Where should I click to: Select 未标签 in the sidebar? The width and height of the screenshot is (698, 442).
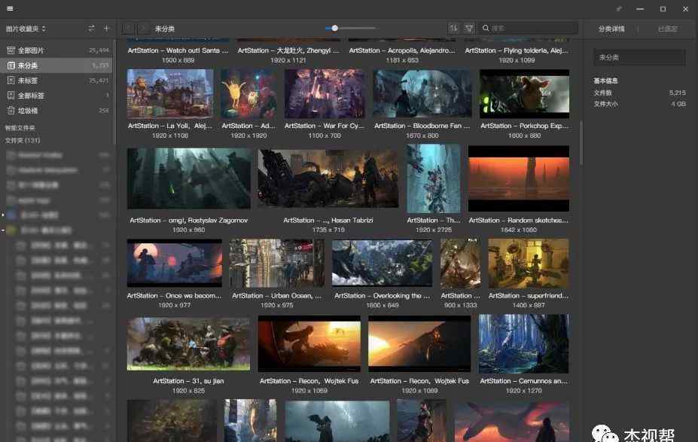pos(56,81)
